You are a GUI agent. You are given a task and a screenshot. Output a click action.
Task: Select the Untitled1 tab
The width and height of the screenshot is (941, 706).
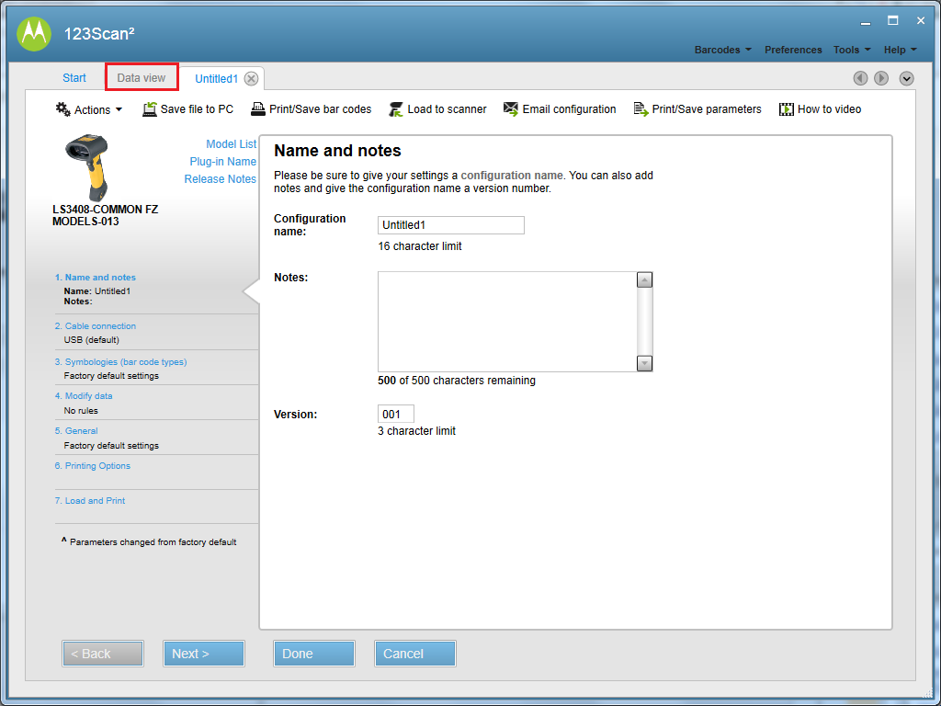[x=217, y=79]
